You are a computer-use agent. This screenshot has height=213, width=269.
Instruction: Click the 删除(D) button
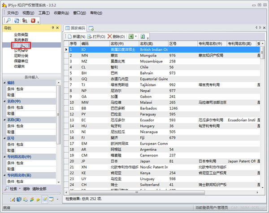tap(116, 36)
